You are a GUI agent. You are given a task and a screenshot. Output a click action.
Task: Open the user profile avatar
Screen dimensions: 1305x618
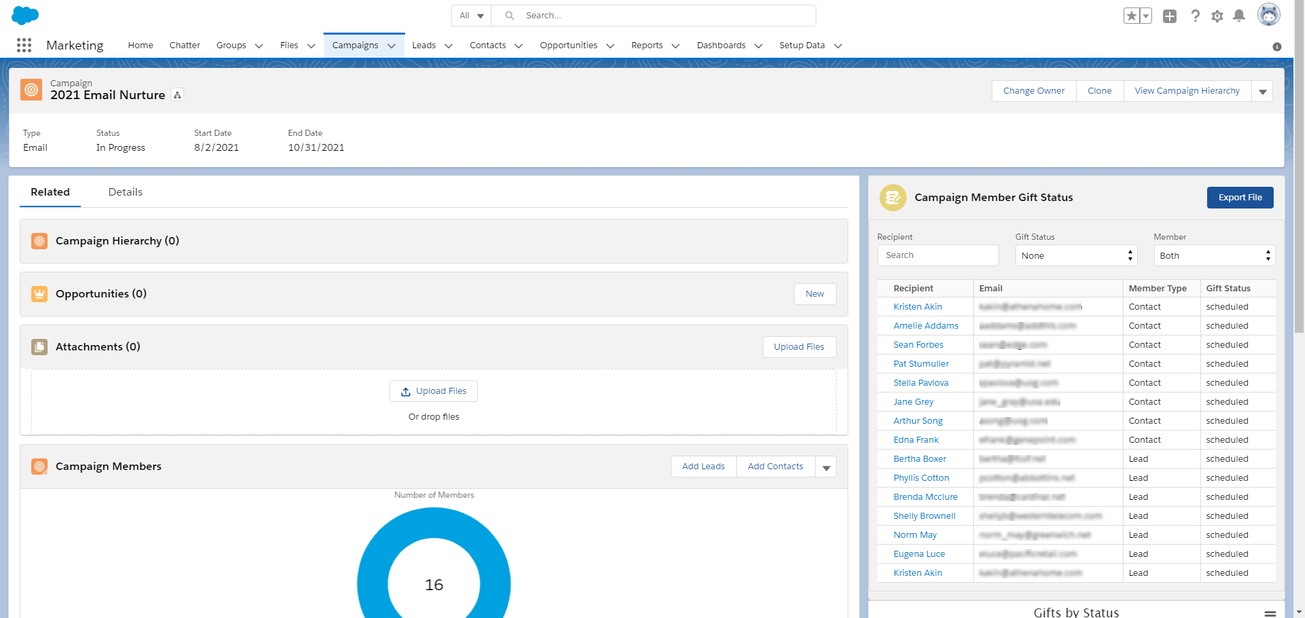click(1268, 14)
